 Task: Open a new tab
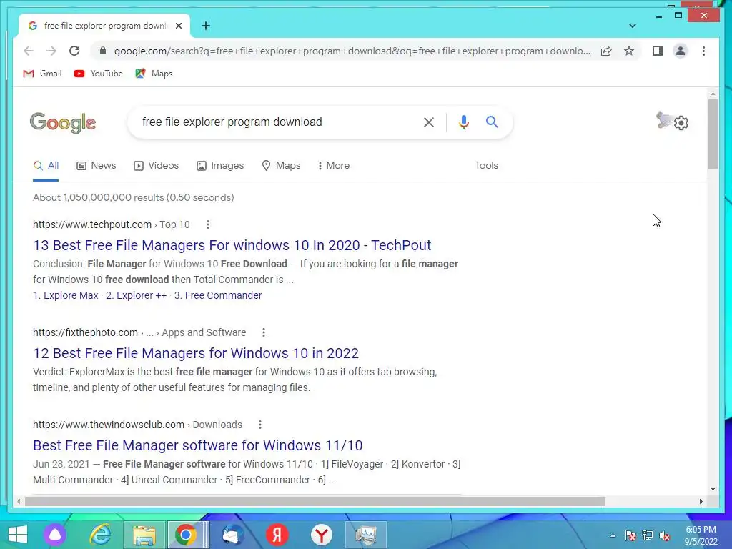click(x=205, y=26)
